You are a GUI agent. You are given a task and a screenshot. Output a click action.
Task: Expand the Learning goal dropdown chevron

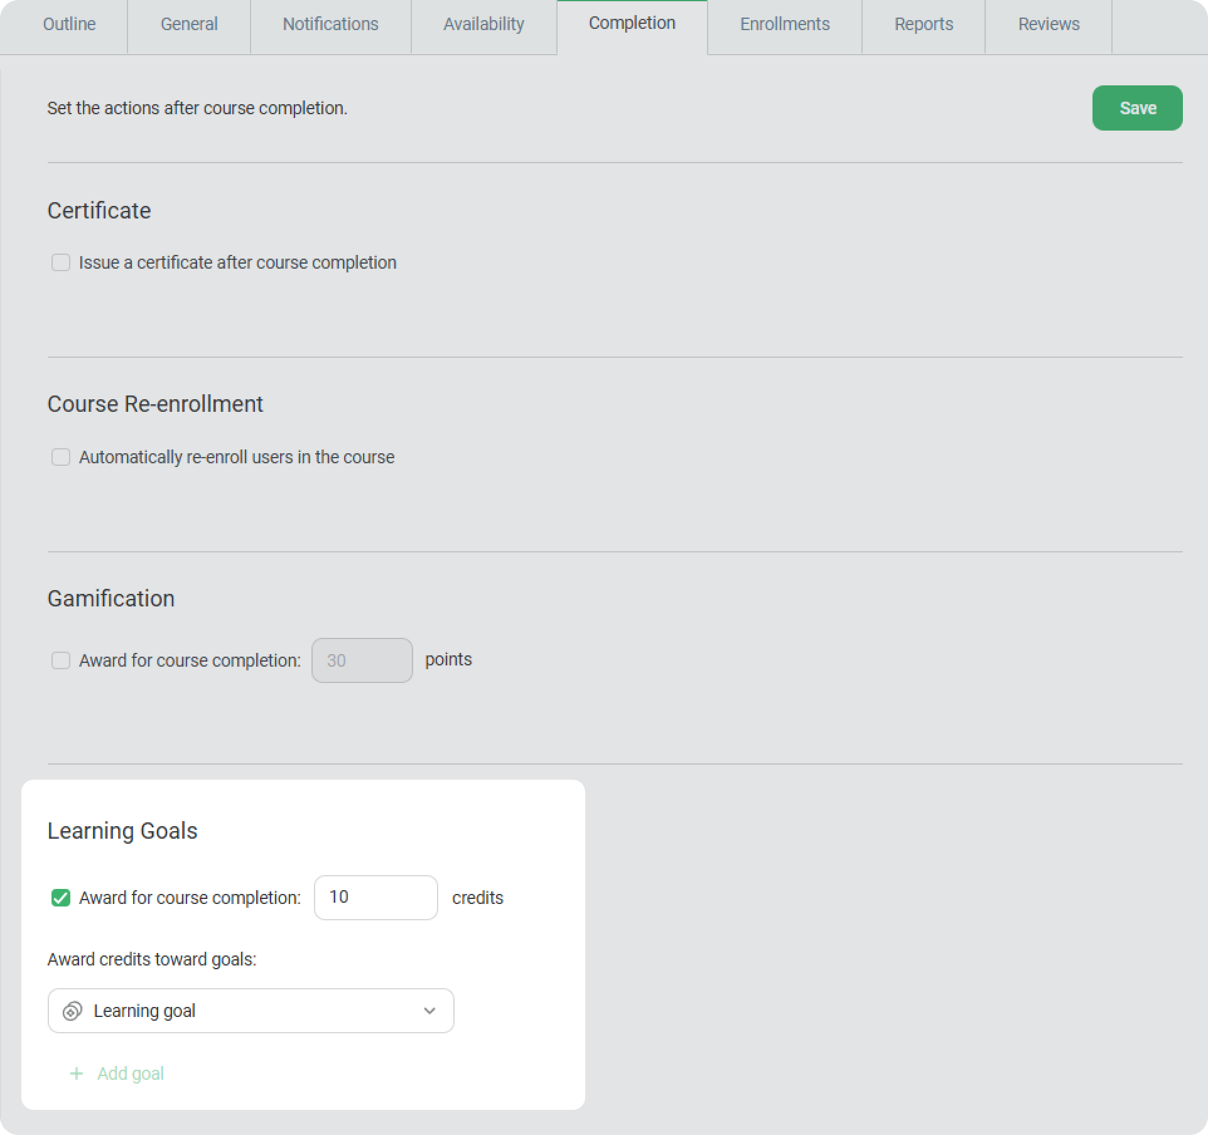[429, 1011]
